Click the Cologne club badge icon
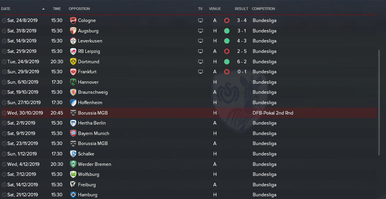 [x=73, y=20]
